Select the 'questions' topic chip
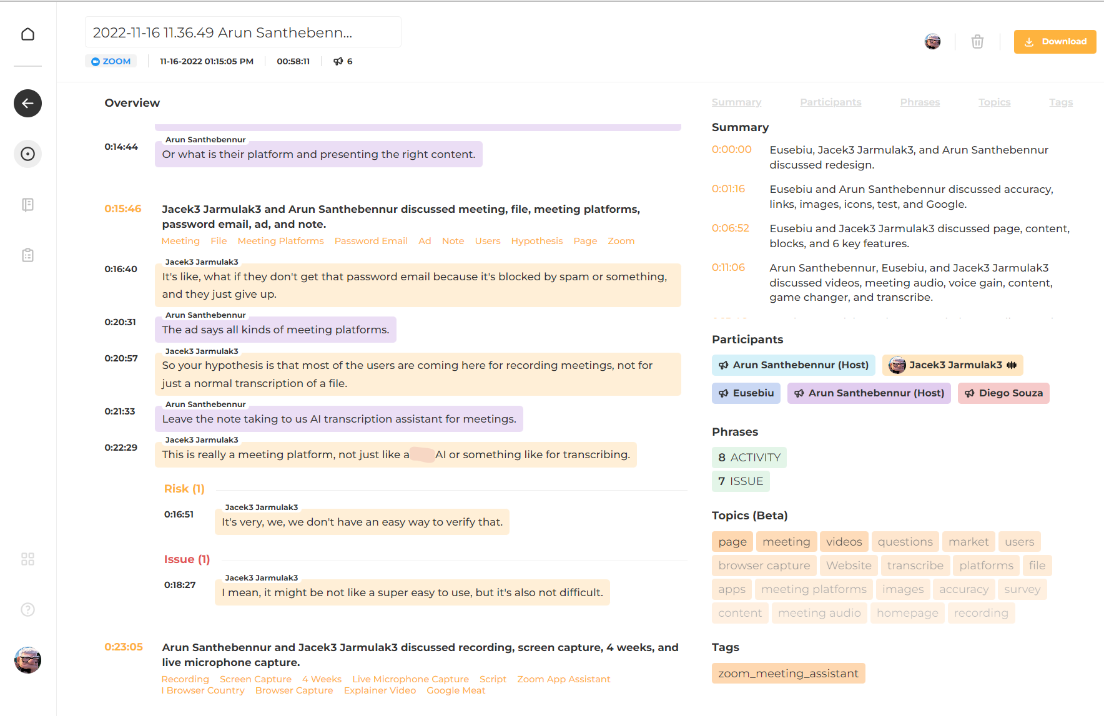This screenshot has height=716, width=1104. [x=905, y=542]
